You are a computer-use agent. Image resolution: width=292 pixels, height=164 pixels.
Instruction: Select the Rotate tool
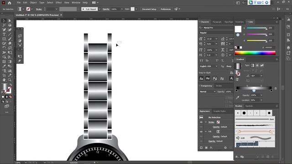click(4, 48)
